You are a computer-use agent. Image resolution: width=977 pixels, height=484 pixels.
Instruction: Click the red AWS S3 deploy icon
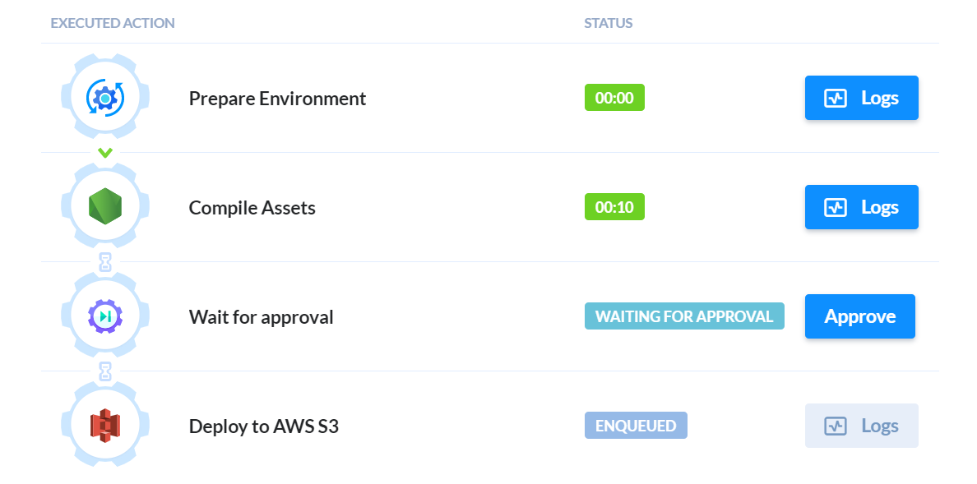pyautogui.click(x=105, y=426)
